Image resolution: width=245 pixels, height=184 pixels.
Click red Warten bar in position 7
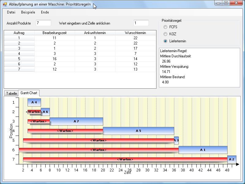click(125, 159)
